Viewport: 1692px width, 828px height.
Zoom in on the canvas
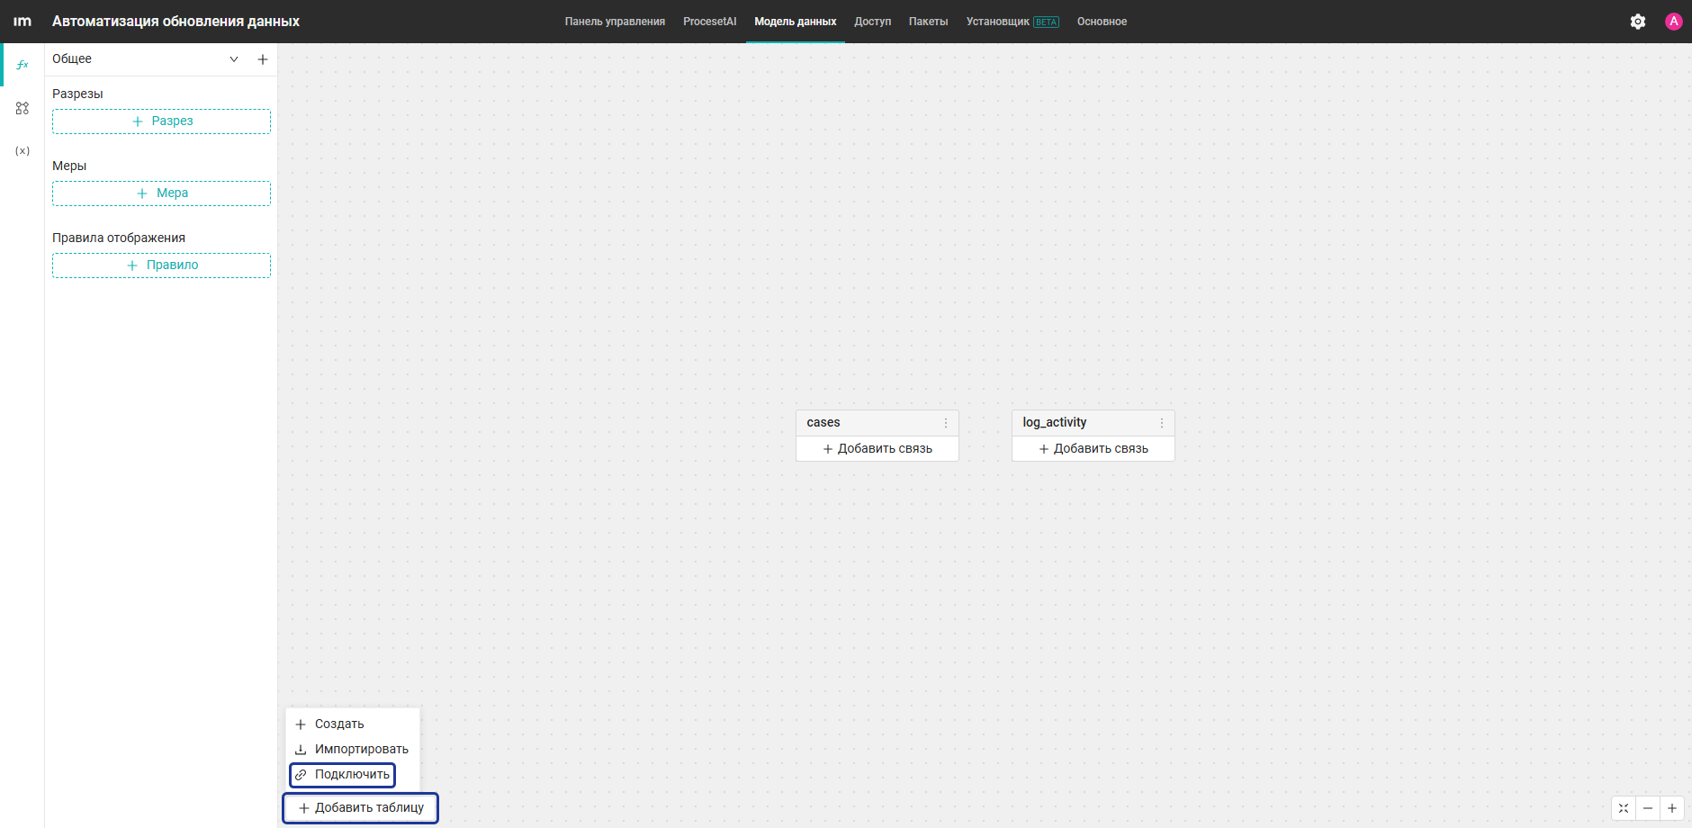pyautogui.click(x=1672, y=808)
